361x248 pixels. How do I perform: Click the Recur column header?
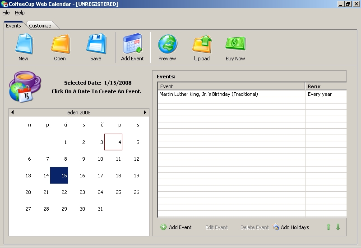pos(326,86)
